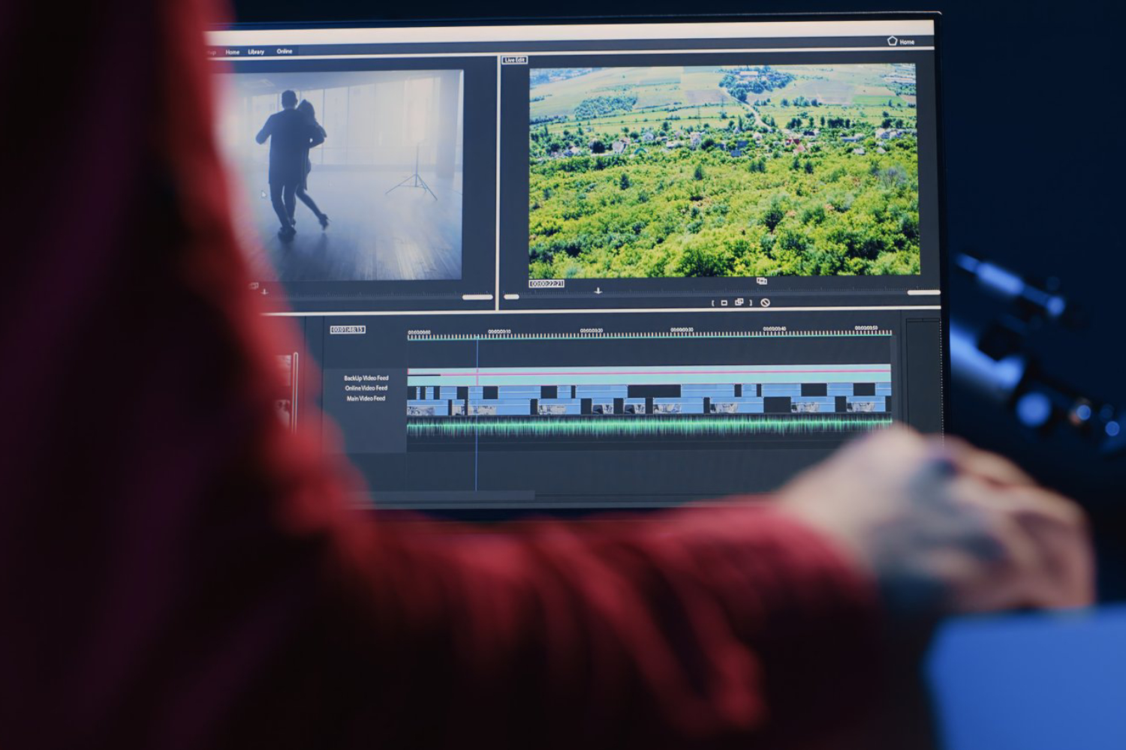
Task: Click the down-arrow marker under landscape preview
Action: coord(598,290)
